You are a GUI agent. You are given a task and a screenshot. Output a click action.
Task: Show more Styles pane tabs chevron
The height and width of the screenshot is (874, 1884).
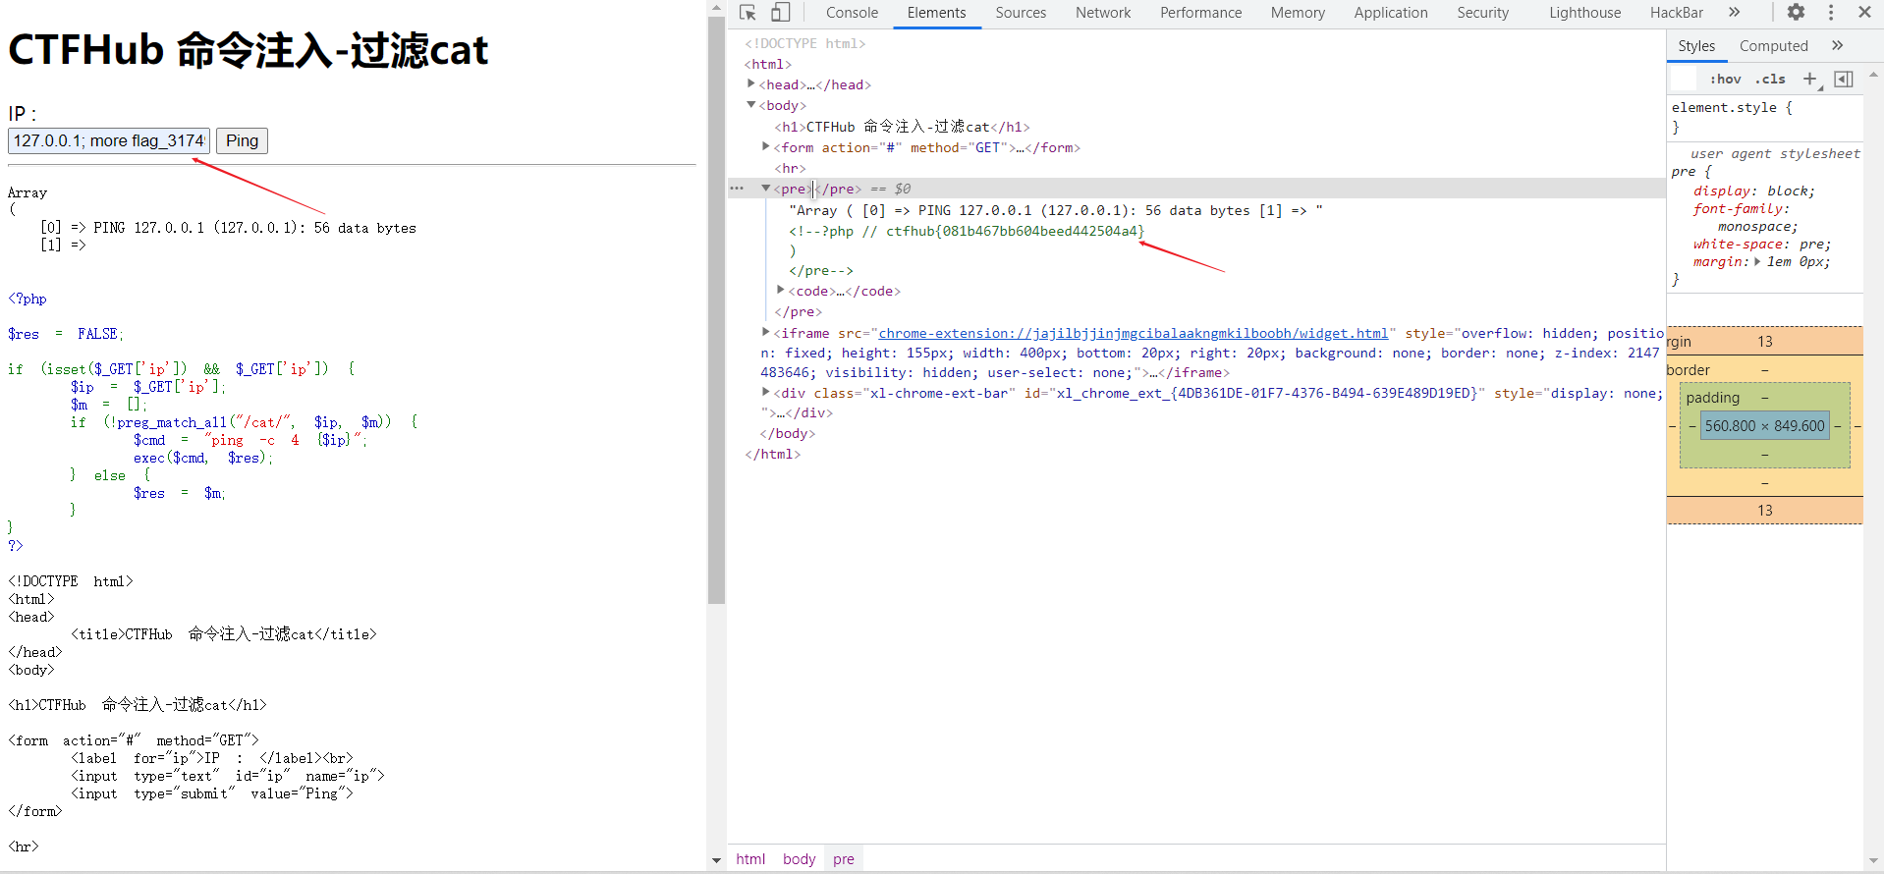coord(1838,45)
